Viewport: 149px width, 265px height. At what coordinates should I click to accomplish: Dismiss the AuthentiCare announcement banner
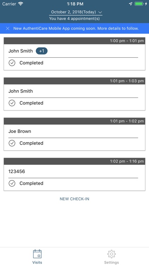tap(8, 28)
